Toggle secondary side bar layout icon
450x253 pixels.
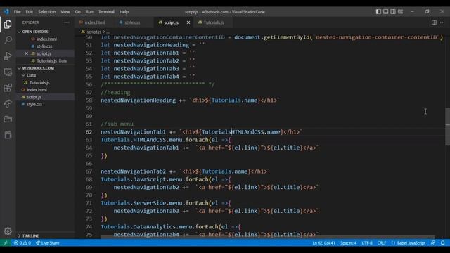(x=393, y=12)
